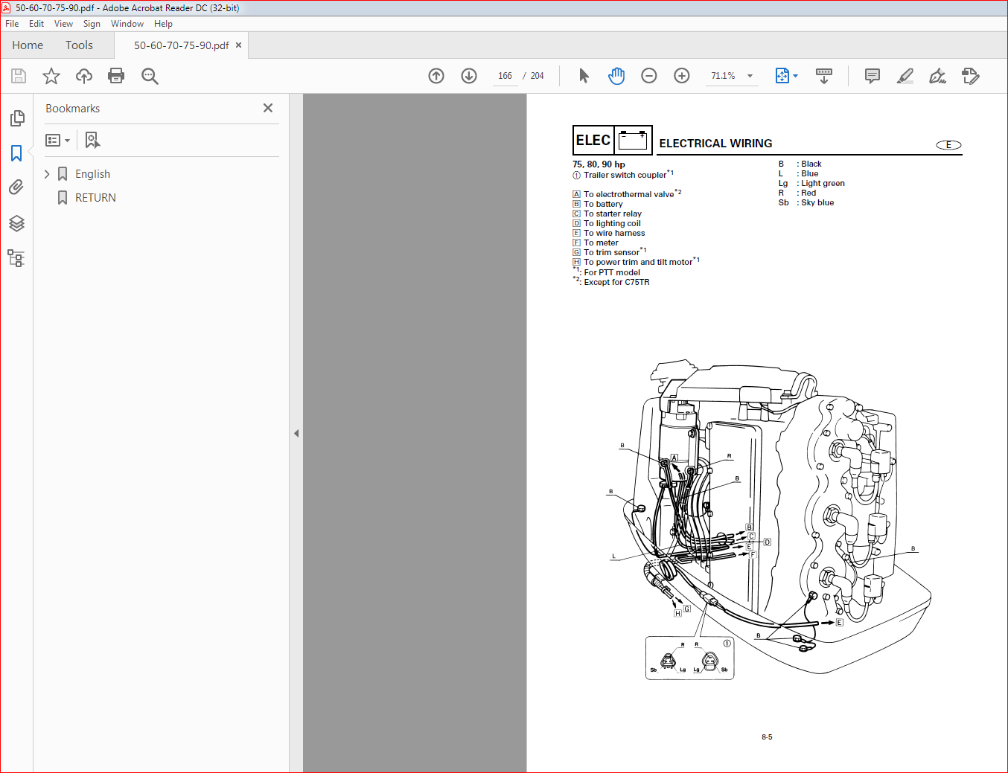Viewport: 1008px width, 773px height.
Task: Go to previous page arrow
Action: [x=436, y=76]
